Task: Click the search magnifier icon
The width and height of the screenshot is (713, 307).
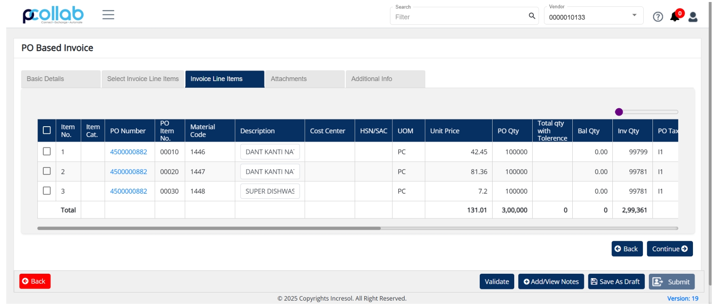Action: [532, 16]
